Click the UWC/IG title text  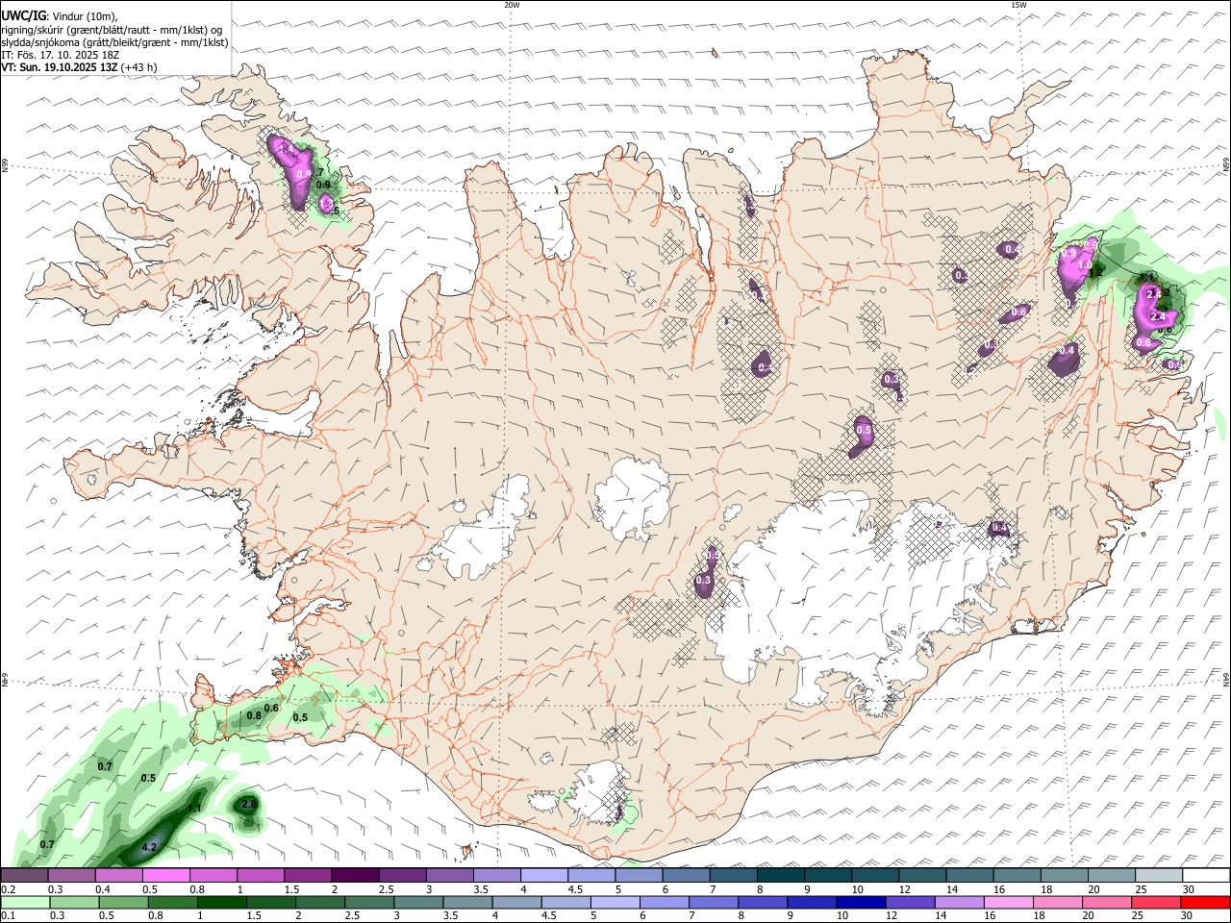[23, 16]
